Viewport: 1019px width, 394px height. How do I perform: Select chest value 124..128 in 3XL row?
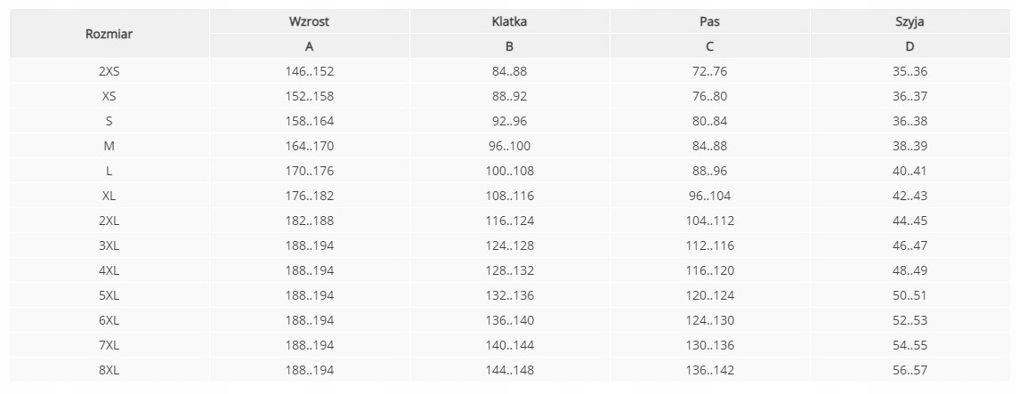click(x=509, y=245)
